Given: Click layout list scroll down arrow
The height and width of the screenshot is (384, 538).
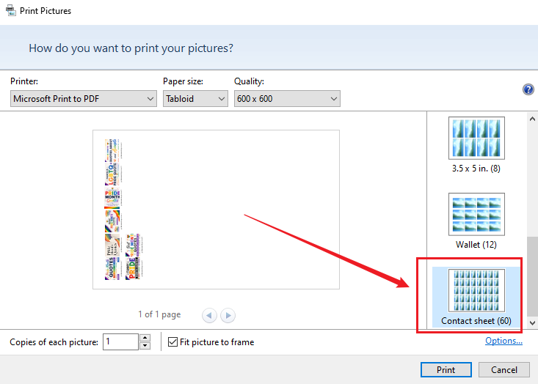Looking at the screenshot, I should (x=532, y=322).
